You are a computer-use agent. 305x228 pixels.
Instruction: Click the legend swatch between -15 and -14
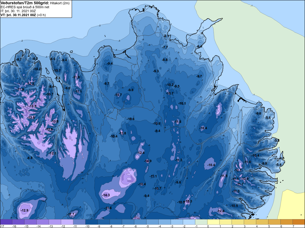(30, 222)
